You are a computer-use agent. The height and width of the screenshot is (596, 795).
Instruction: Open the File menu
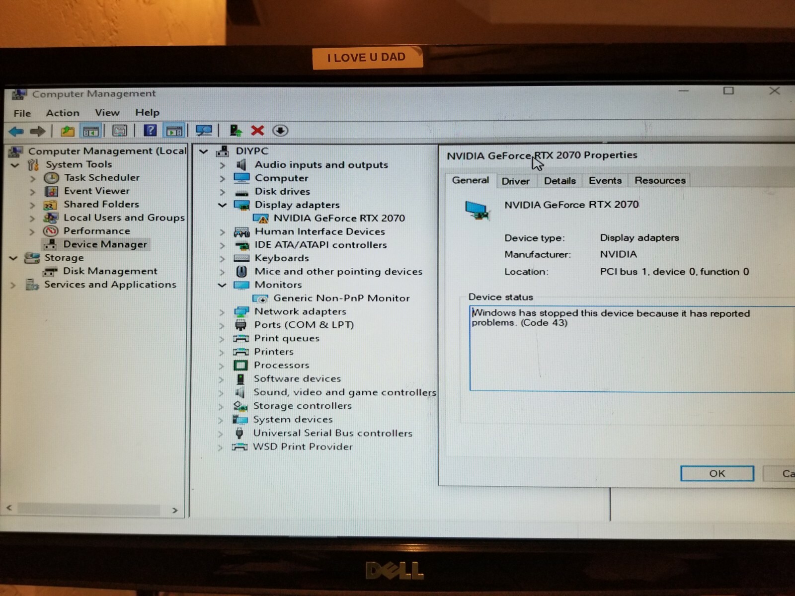click(22, 113)
